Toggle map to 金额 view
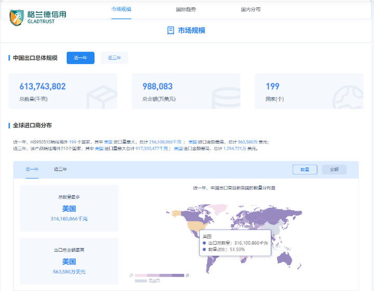374x291 pixels. click(334, 170)
